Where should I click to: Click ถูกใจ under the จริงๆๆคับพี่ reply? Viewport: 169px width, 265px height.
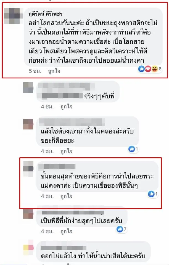click(x=67, y=107)
